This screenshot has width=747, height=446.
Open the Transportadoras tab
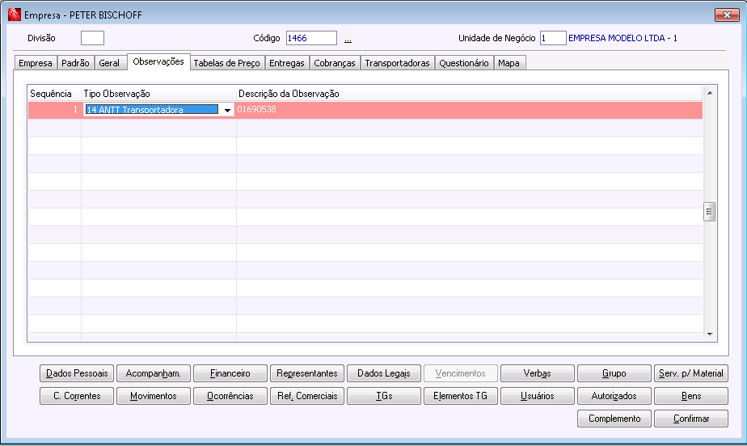tap(397, 63)
